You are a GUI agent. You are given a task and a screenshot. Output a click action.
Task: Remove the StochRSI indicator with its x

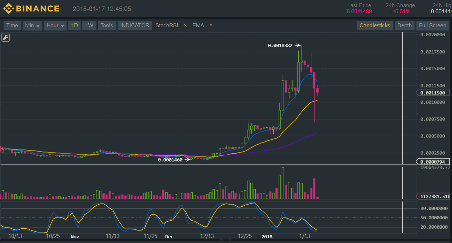(x=185, y=25)
